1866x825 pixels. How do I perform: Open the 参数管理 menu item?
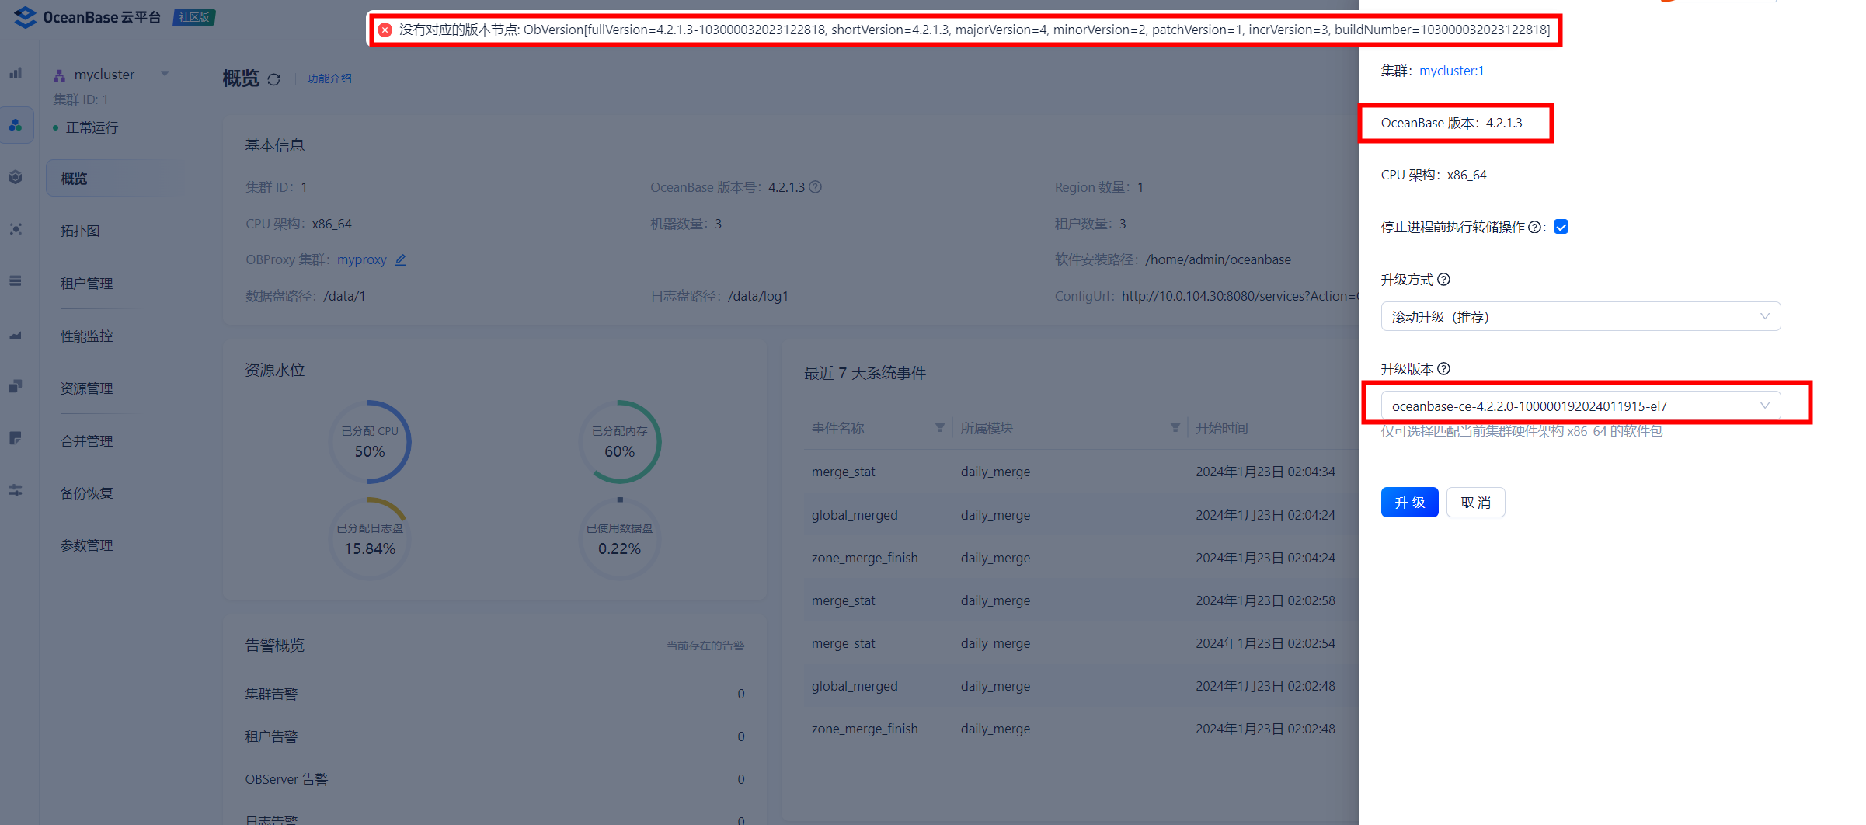(86, 545)
